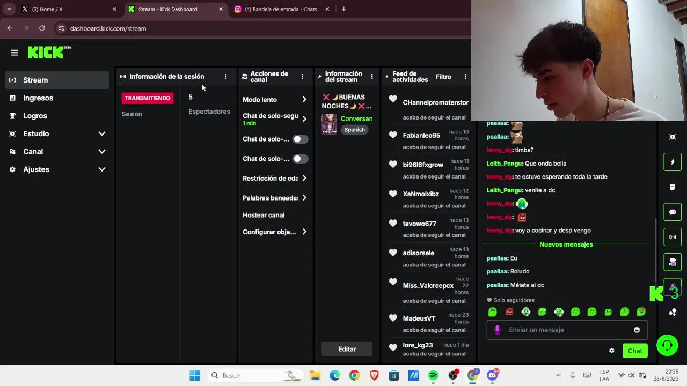Go back in browser

coord(10,28)
